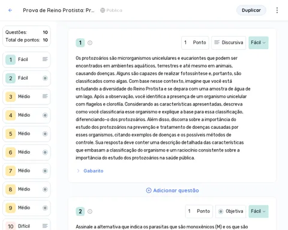The image size is (288, 230).
Task: Select question 10 Difícil in sidebar
Action: tap(26, 225)
